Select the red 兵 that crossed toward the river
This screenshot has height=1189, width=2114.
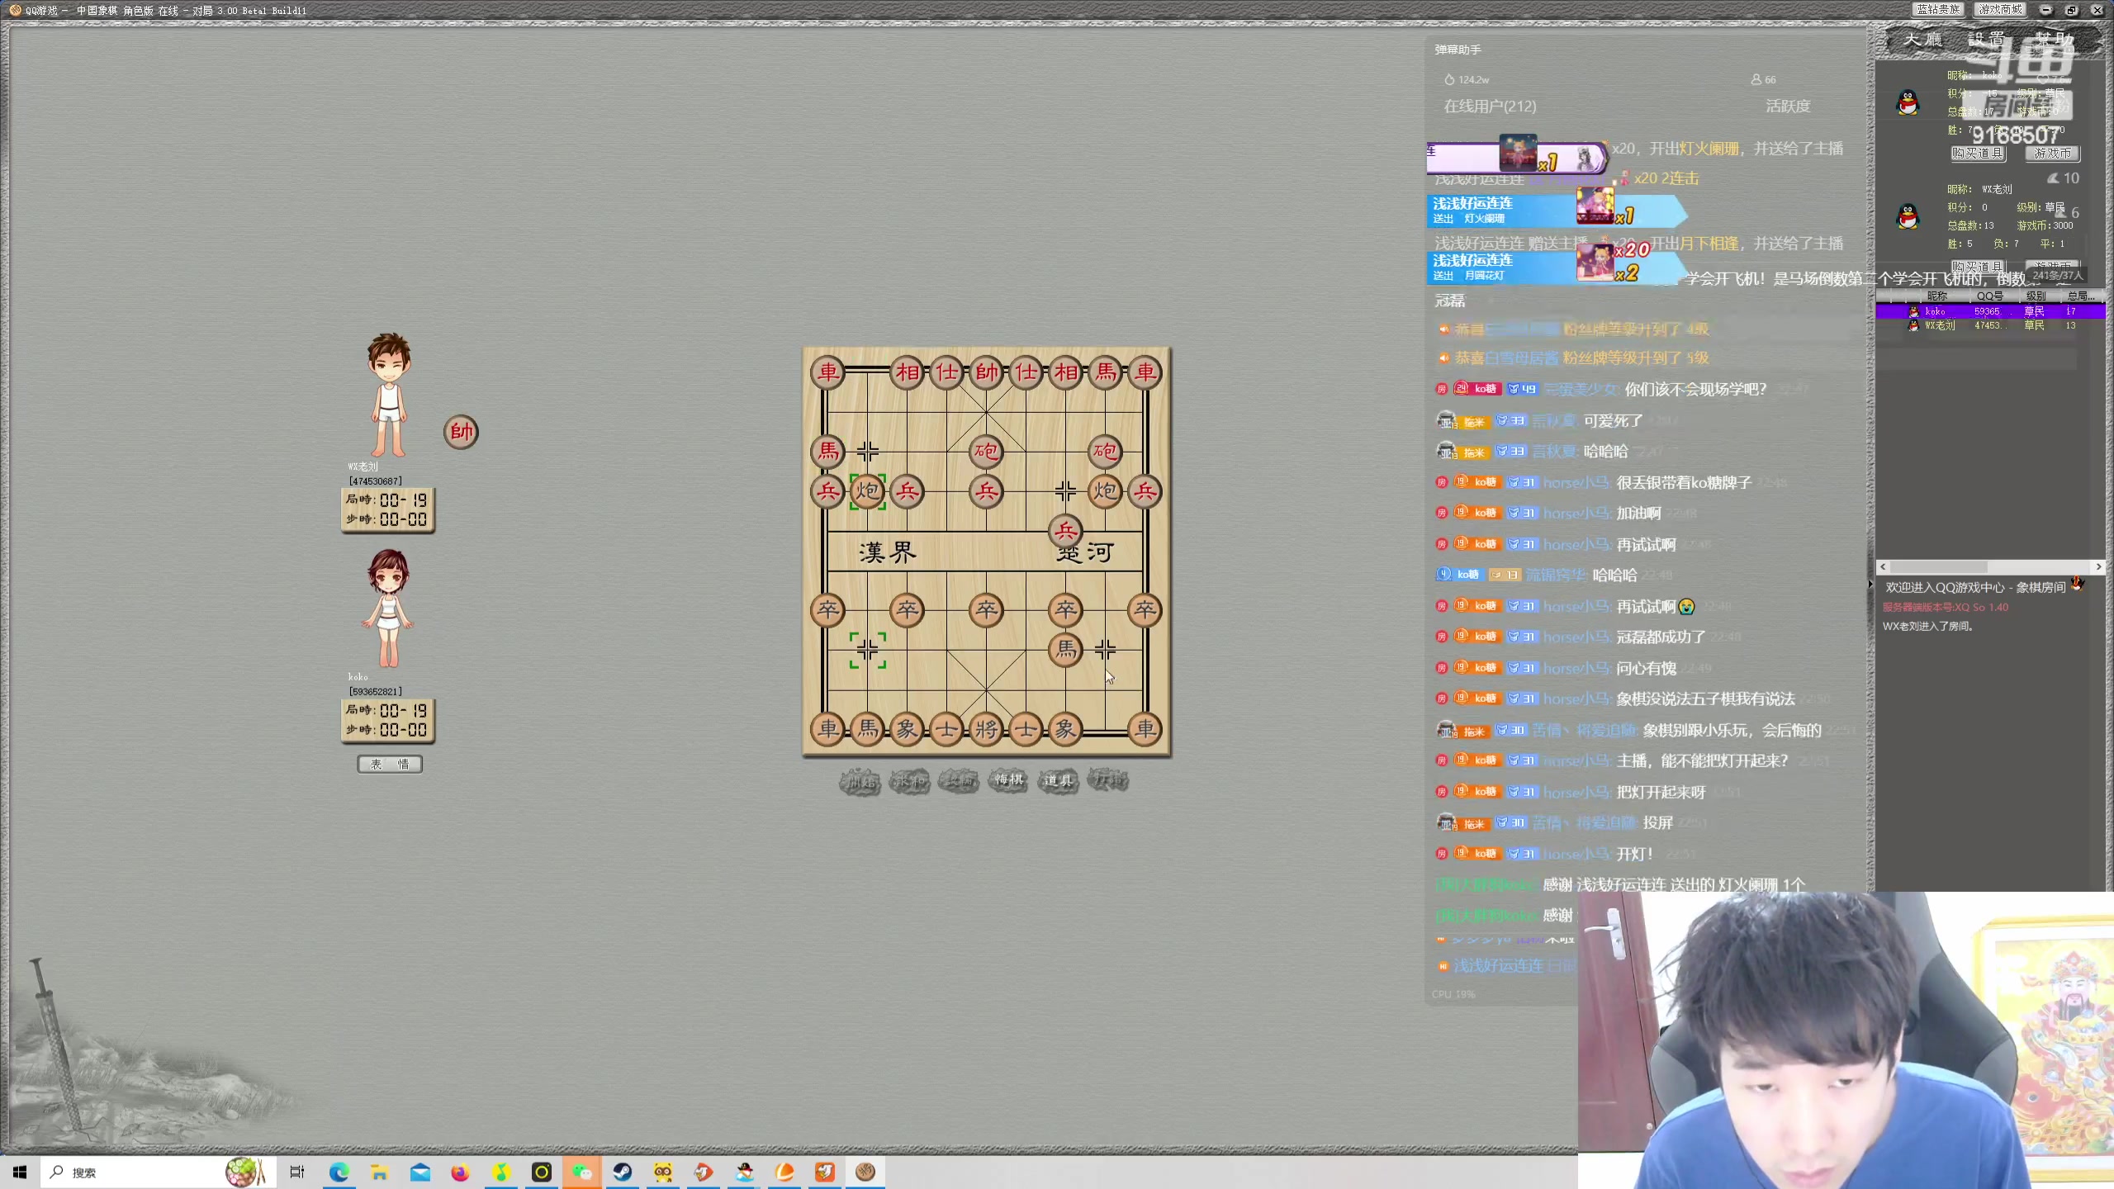1065,531
